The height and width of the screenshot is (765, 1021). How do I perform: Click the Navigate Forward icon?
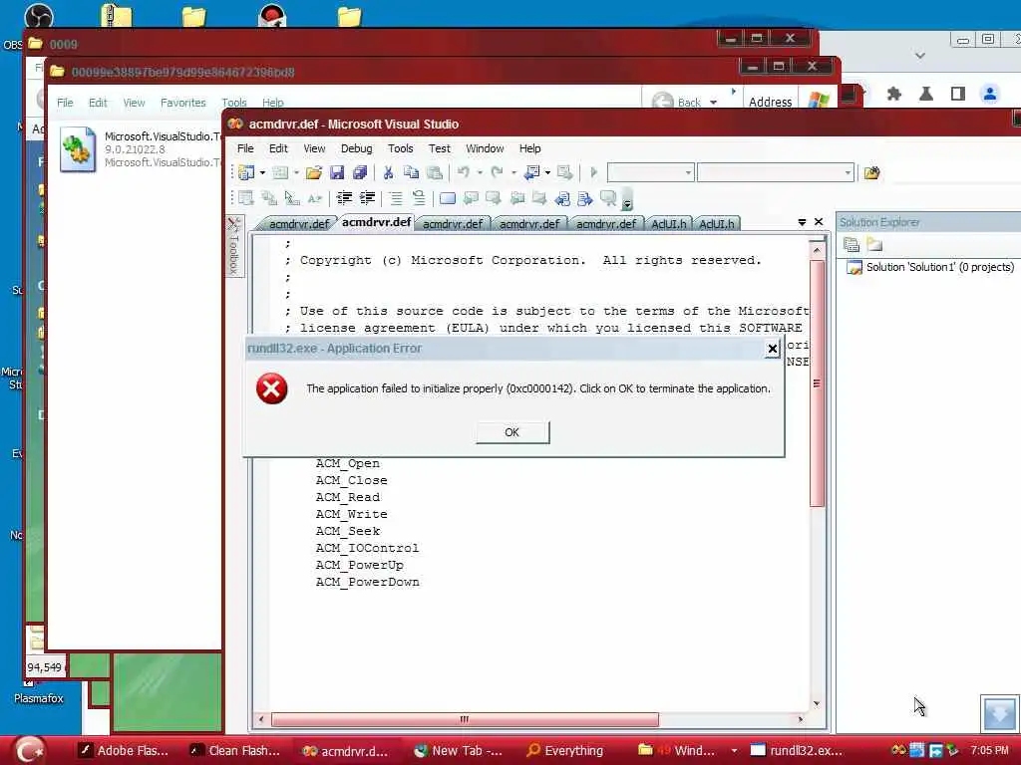tap(564, 172)
